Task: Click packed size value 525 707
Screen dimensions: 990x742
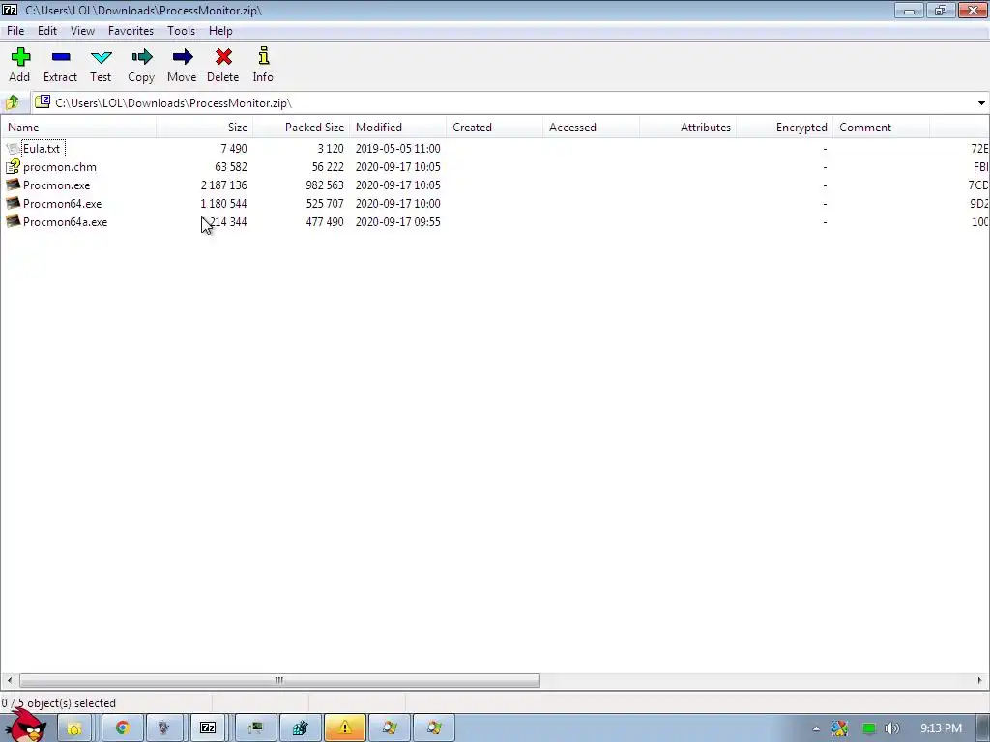Action: 325,204
